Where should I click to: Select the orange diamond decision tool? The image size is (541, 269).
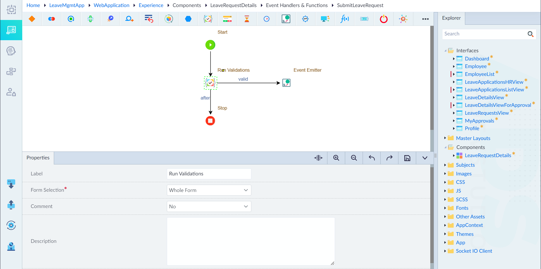click(32, 19)
